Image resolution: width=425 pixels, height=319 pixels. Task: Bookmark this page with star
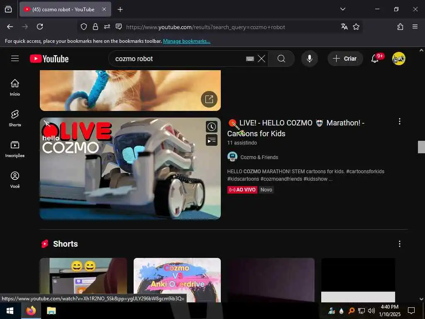coord(356,27)
